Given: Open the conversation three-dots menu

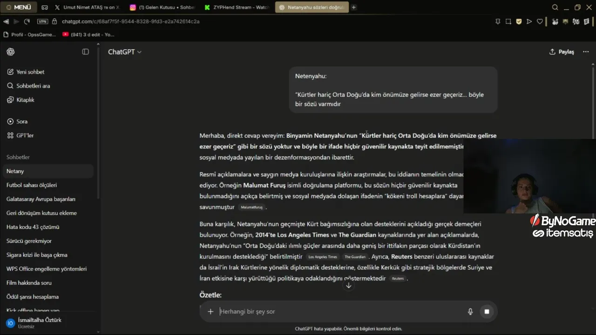Looking at the screenshot, I should [x=586, y=52].
